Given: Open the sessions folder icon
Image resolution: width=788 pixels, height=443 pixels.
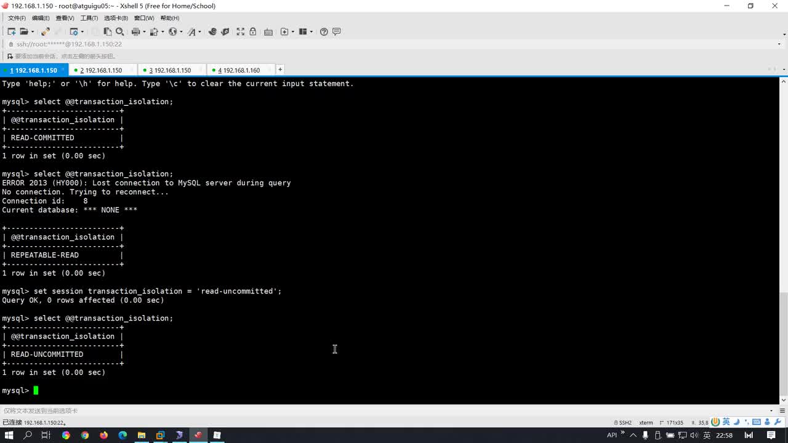Looking at the screenshot, I should click(x=23, y=31).
